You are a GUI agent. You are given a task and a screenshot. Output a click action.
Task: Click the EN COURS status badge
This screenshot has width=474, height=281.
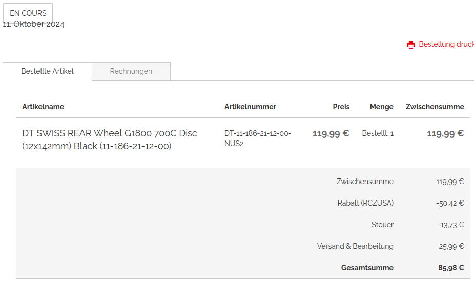point(28,13)
